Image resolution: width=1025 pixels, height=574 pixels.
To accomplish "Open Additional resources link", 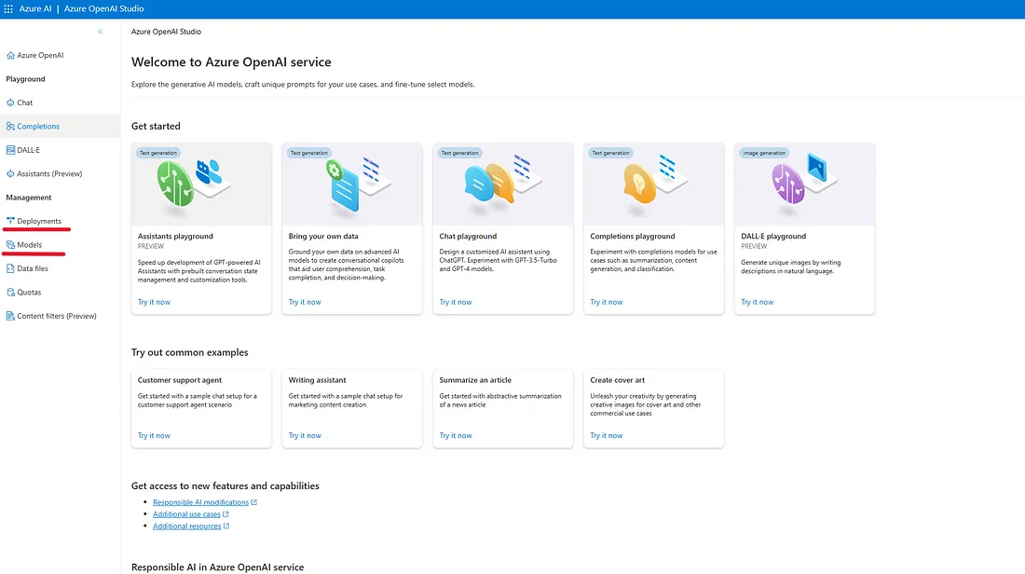I will click(x=187, y=526).
